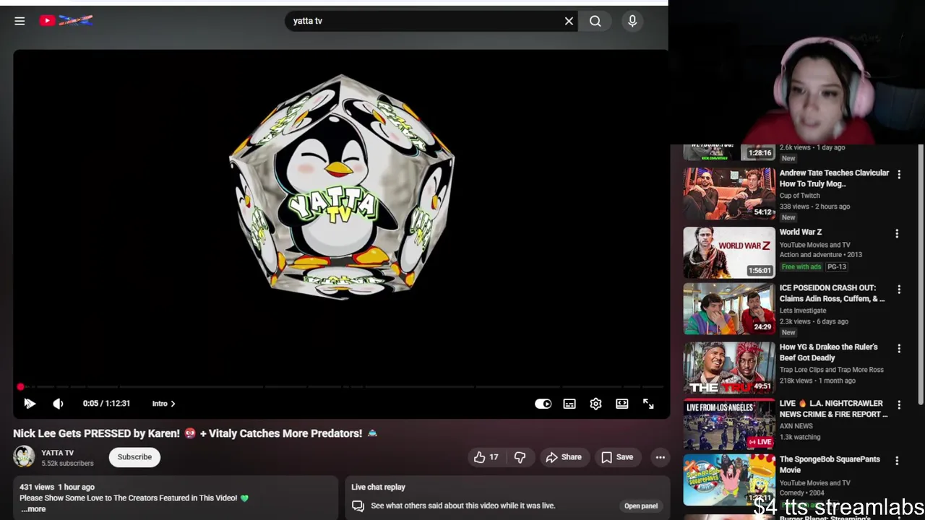Open 'Cup of Twitch' channel name
The image size is (925, 520).
point(800,196)
